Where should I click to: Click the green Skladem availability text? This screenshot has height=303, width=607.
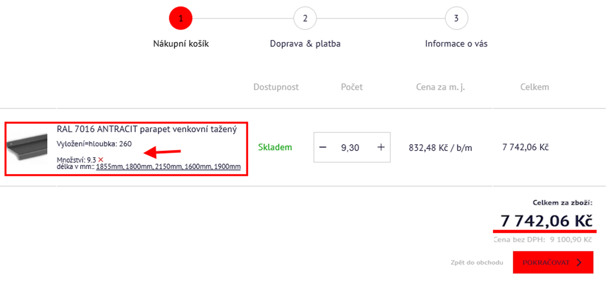click(275, 148)
